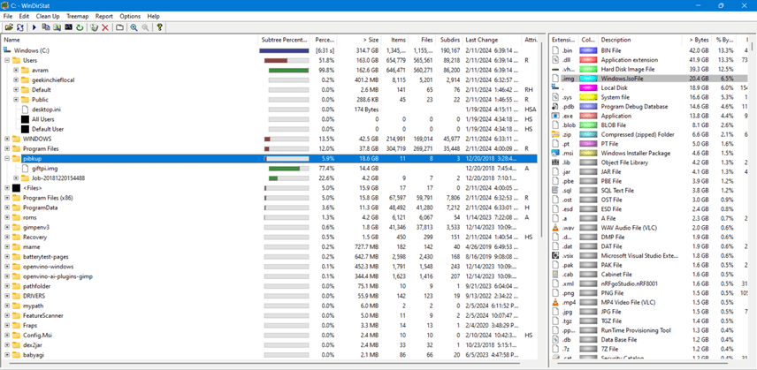Expand the Program Files (x86) node
Image resolution: width=757 pixels, height=370 pixels.
pyautogui.click(x=7, y=198)
